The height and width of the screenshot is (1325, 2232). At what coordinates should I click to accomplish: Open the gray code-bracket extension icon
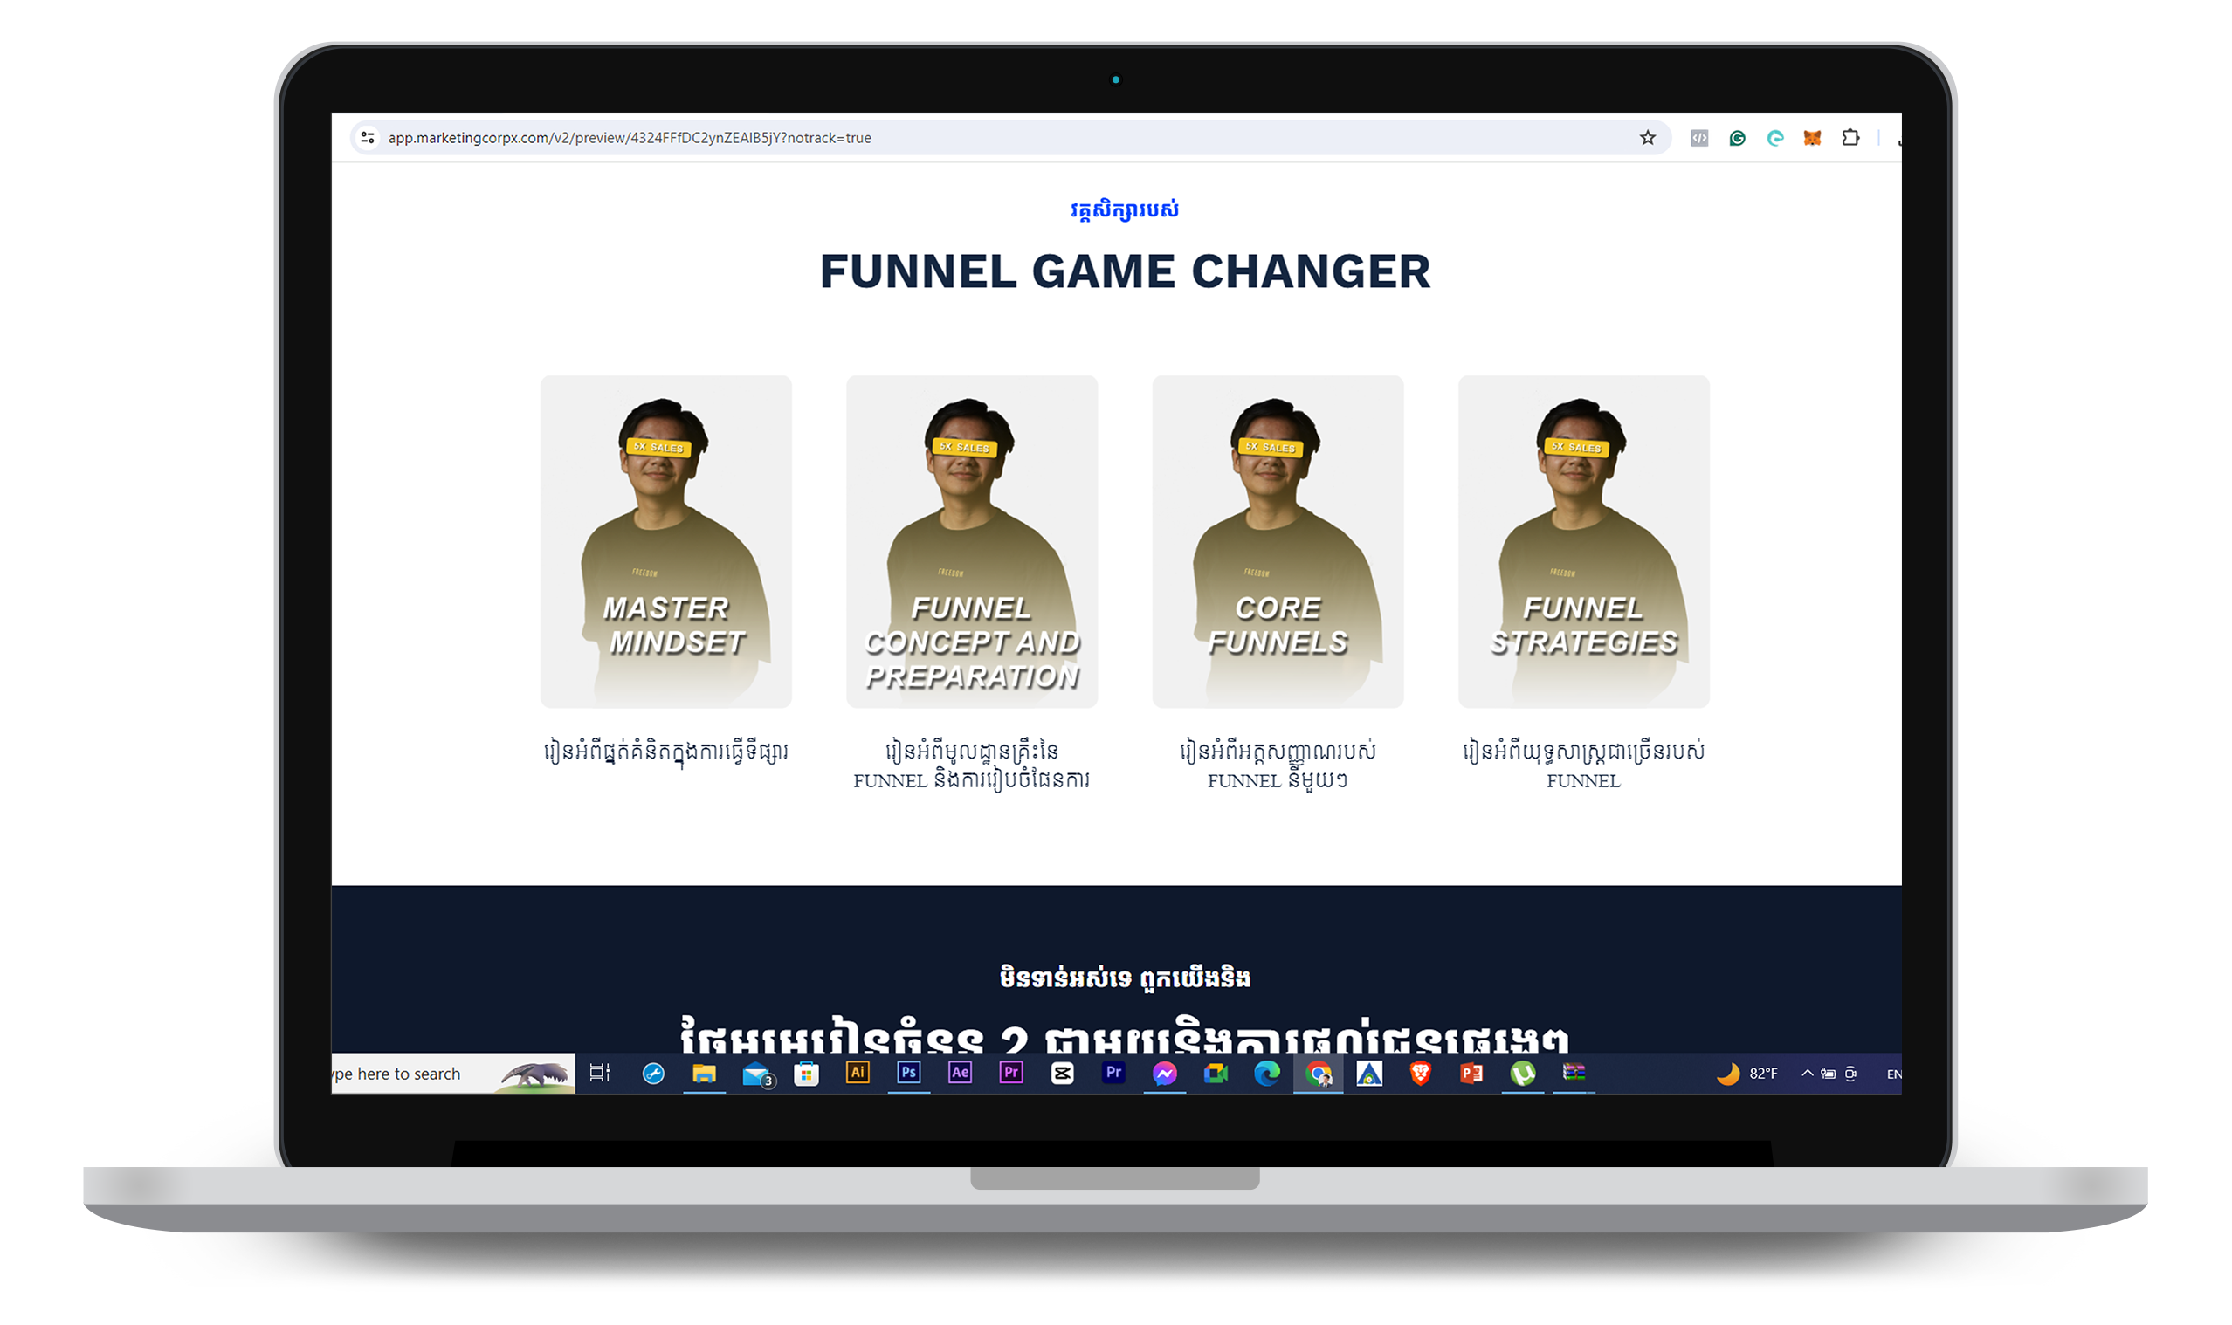click(x=1698, y=138)
